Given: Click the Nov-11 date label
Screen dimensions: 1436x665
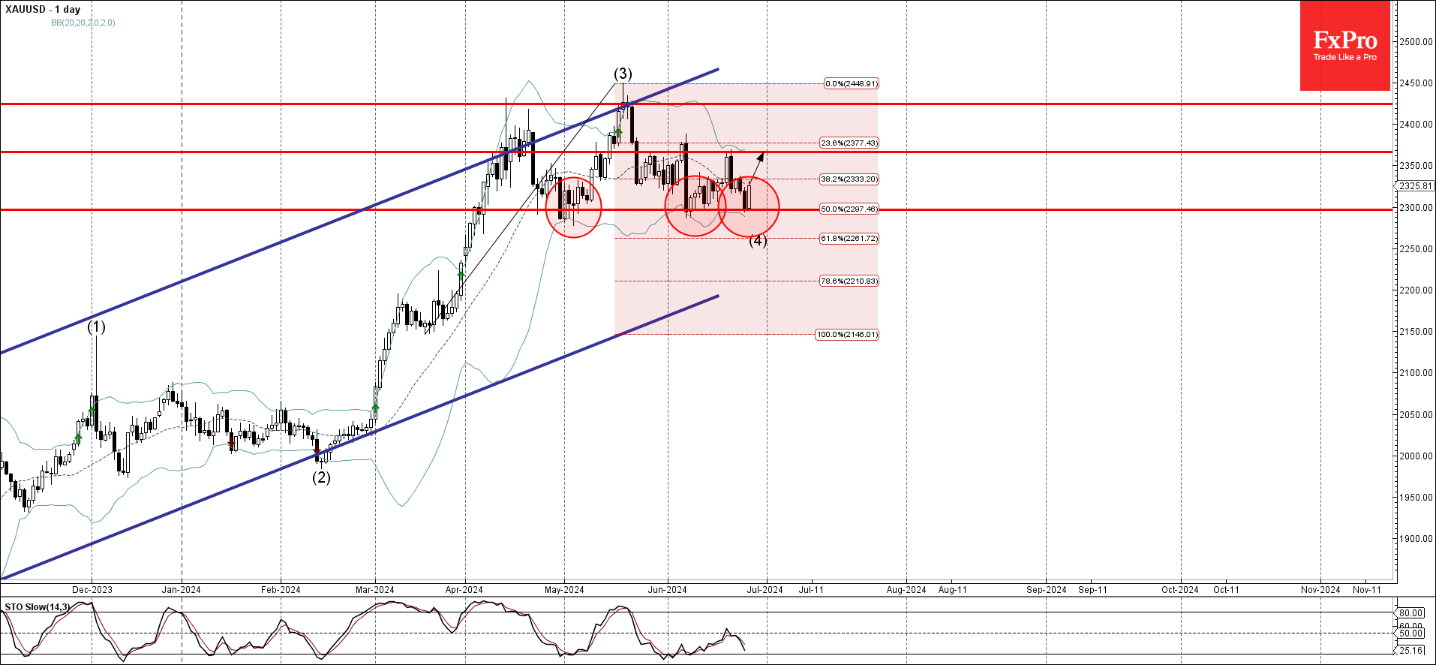Looking at the screenshot, I should point(1367,590).
